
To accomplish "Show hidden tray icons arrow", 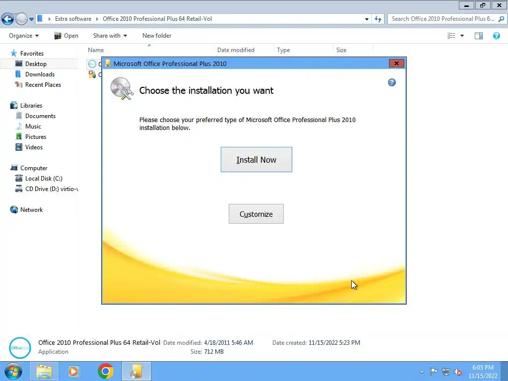I will [x=422, y=372].
